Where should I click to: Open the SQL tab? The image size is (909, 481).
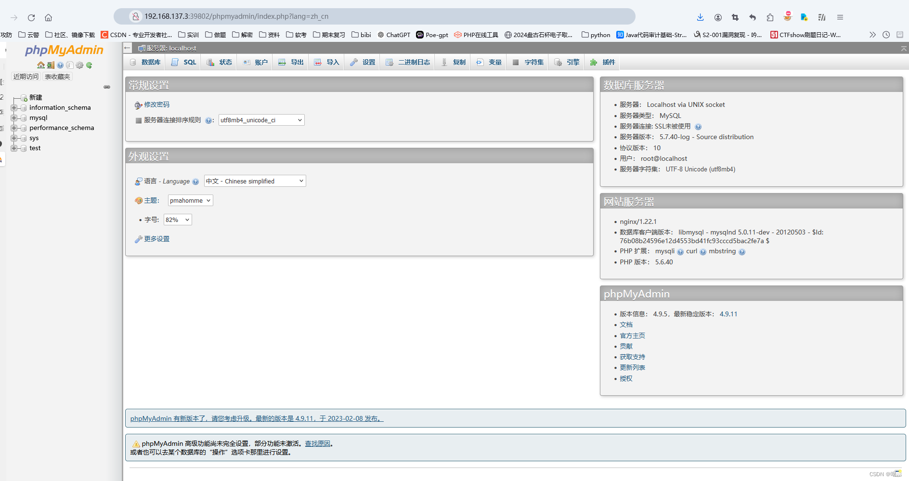coord(184,62)
